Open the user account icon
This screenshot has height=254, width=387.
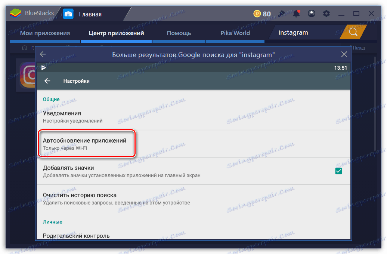tap(311, 13)
